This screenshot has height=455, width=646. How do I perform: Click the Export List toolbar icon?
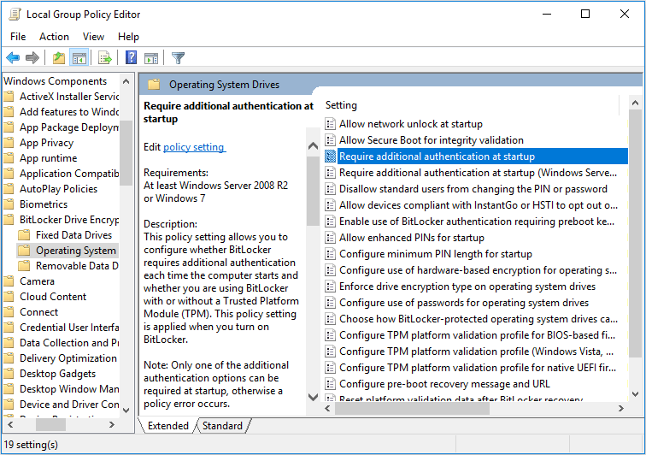click(105, 58)
